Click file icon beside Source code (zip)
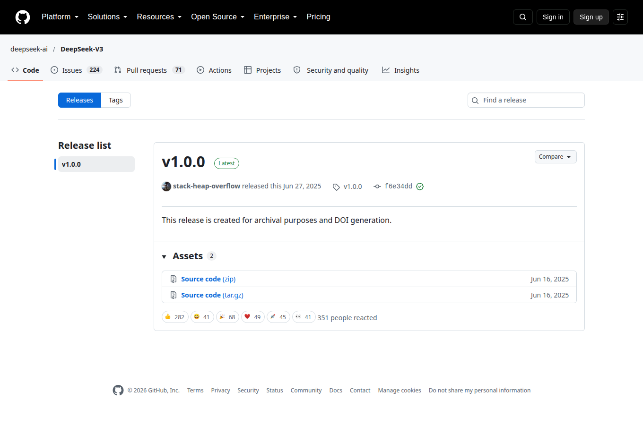This screenshot has height=425, width=643. (x=174, y=279)
